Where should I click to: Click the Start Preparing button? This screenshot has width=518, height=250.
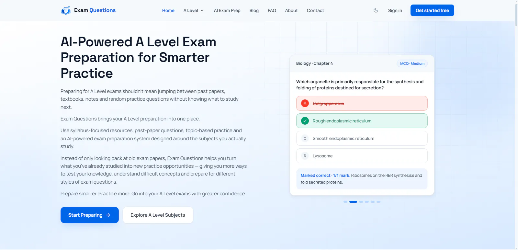[90, 215]
